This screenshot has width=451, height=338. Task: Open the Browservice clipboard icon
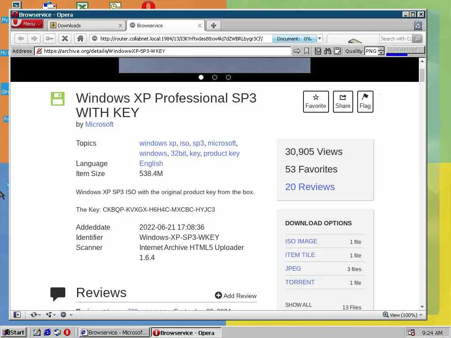point(337,51)
